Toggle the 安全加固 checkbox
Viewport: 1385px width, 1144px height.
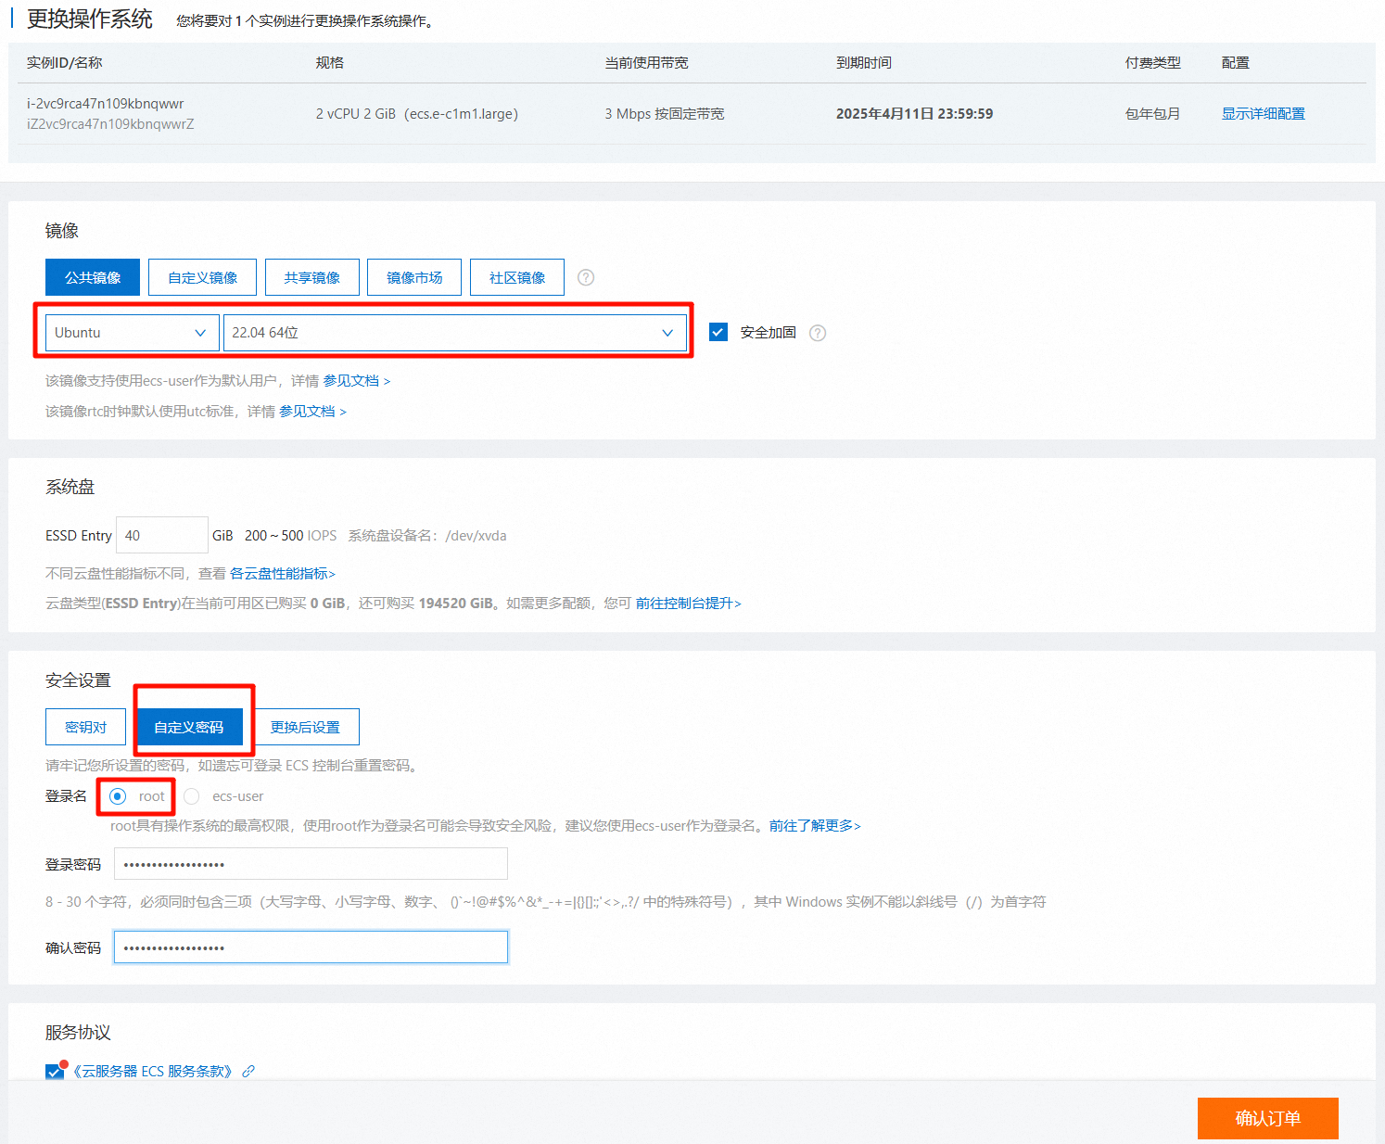(x=718, y=332)
